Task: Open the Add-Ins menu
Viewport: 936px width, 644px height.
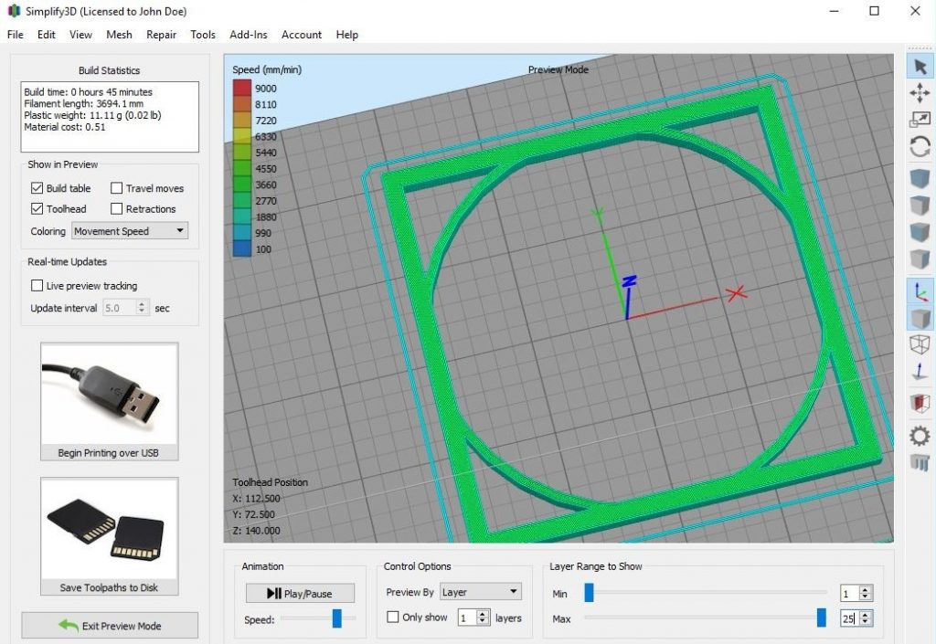Action: (248, 35)
